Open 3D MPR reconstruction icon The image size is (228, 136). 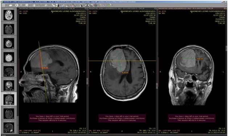(91, 5)
